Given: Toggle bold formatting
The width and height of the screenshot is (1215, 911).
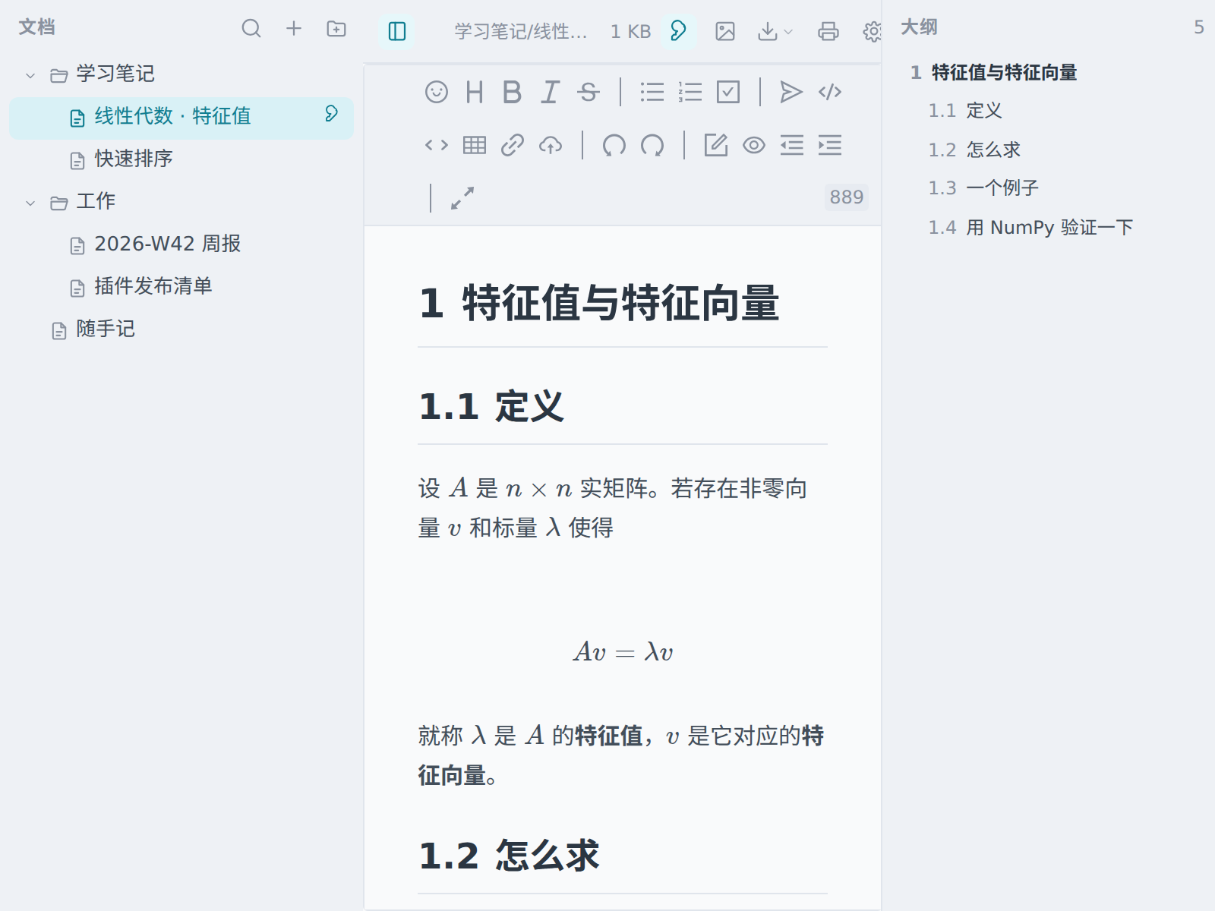Looking at the screenshot, I should (x=513, y=92).
